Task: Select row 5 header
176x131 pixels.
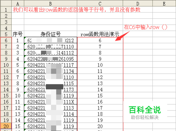Action: (x=6, y=34)
